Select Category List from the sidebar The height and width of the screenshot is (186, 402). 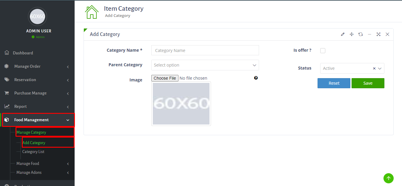tap(33, 152)
